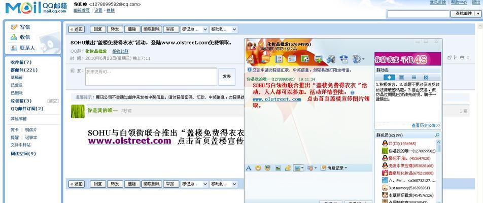Image resolution: width=483 pixels, height=203 pixels.
Task: Select the arrow icon tab in 群动态
Action: [426, 77]
